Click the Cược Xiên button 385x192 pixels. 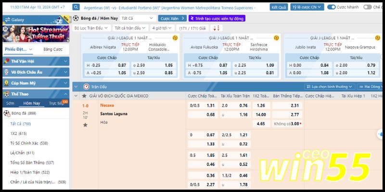[172, 18]
